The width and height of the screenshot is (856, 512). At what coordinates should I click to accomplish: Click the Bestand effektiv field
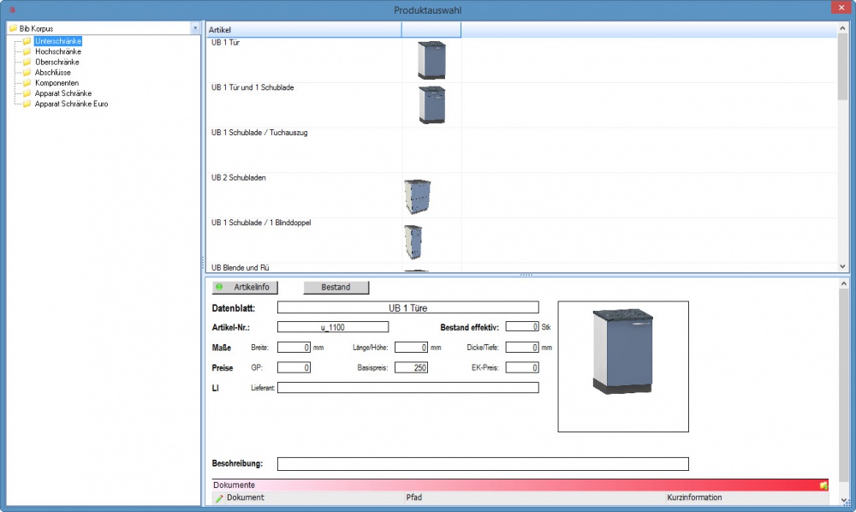tap(522, 326)
